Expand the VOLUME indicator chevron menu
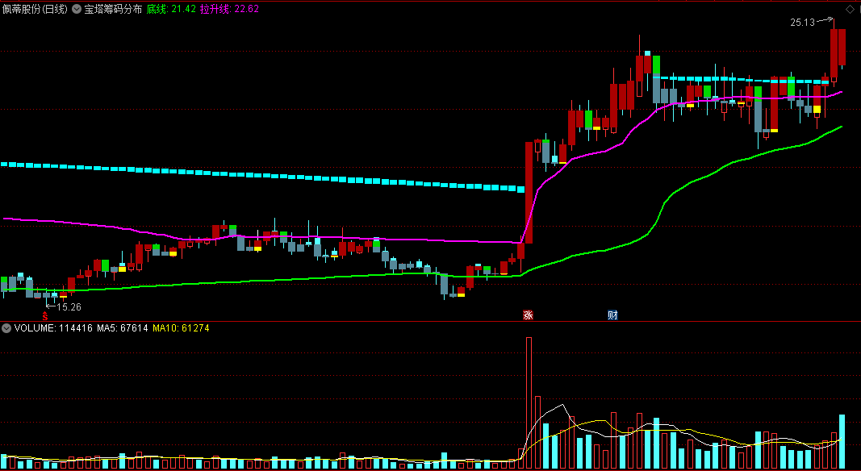 6,328
